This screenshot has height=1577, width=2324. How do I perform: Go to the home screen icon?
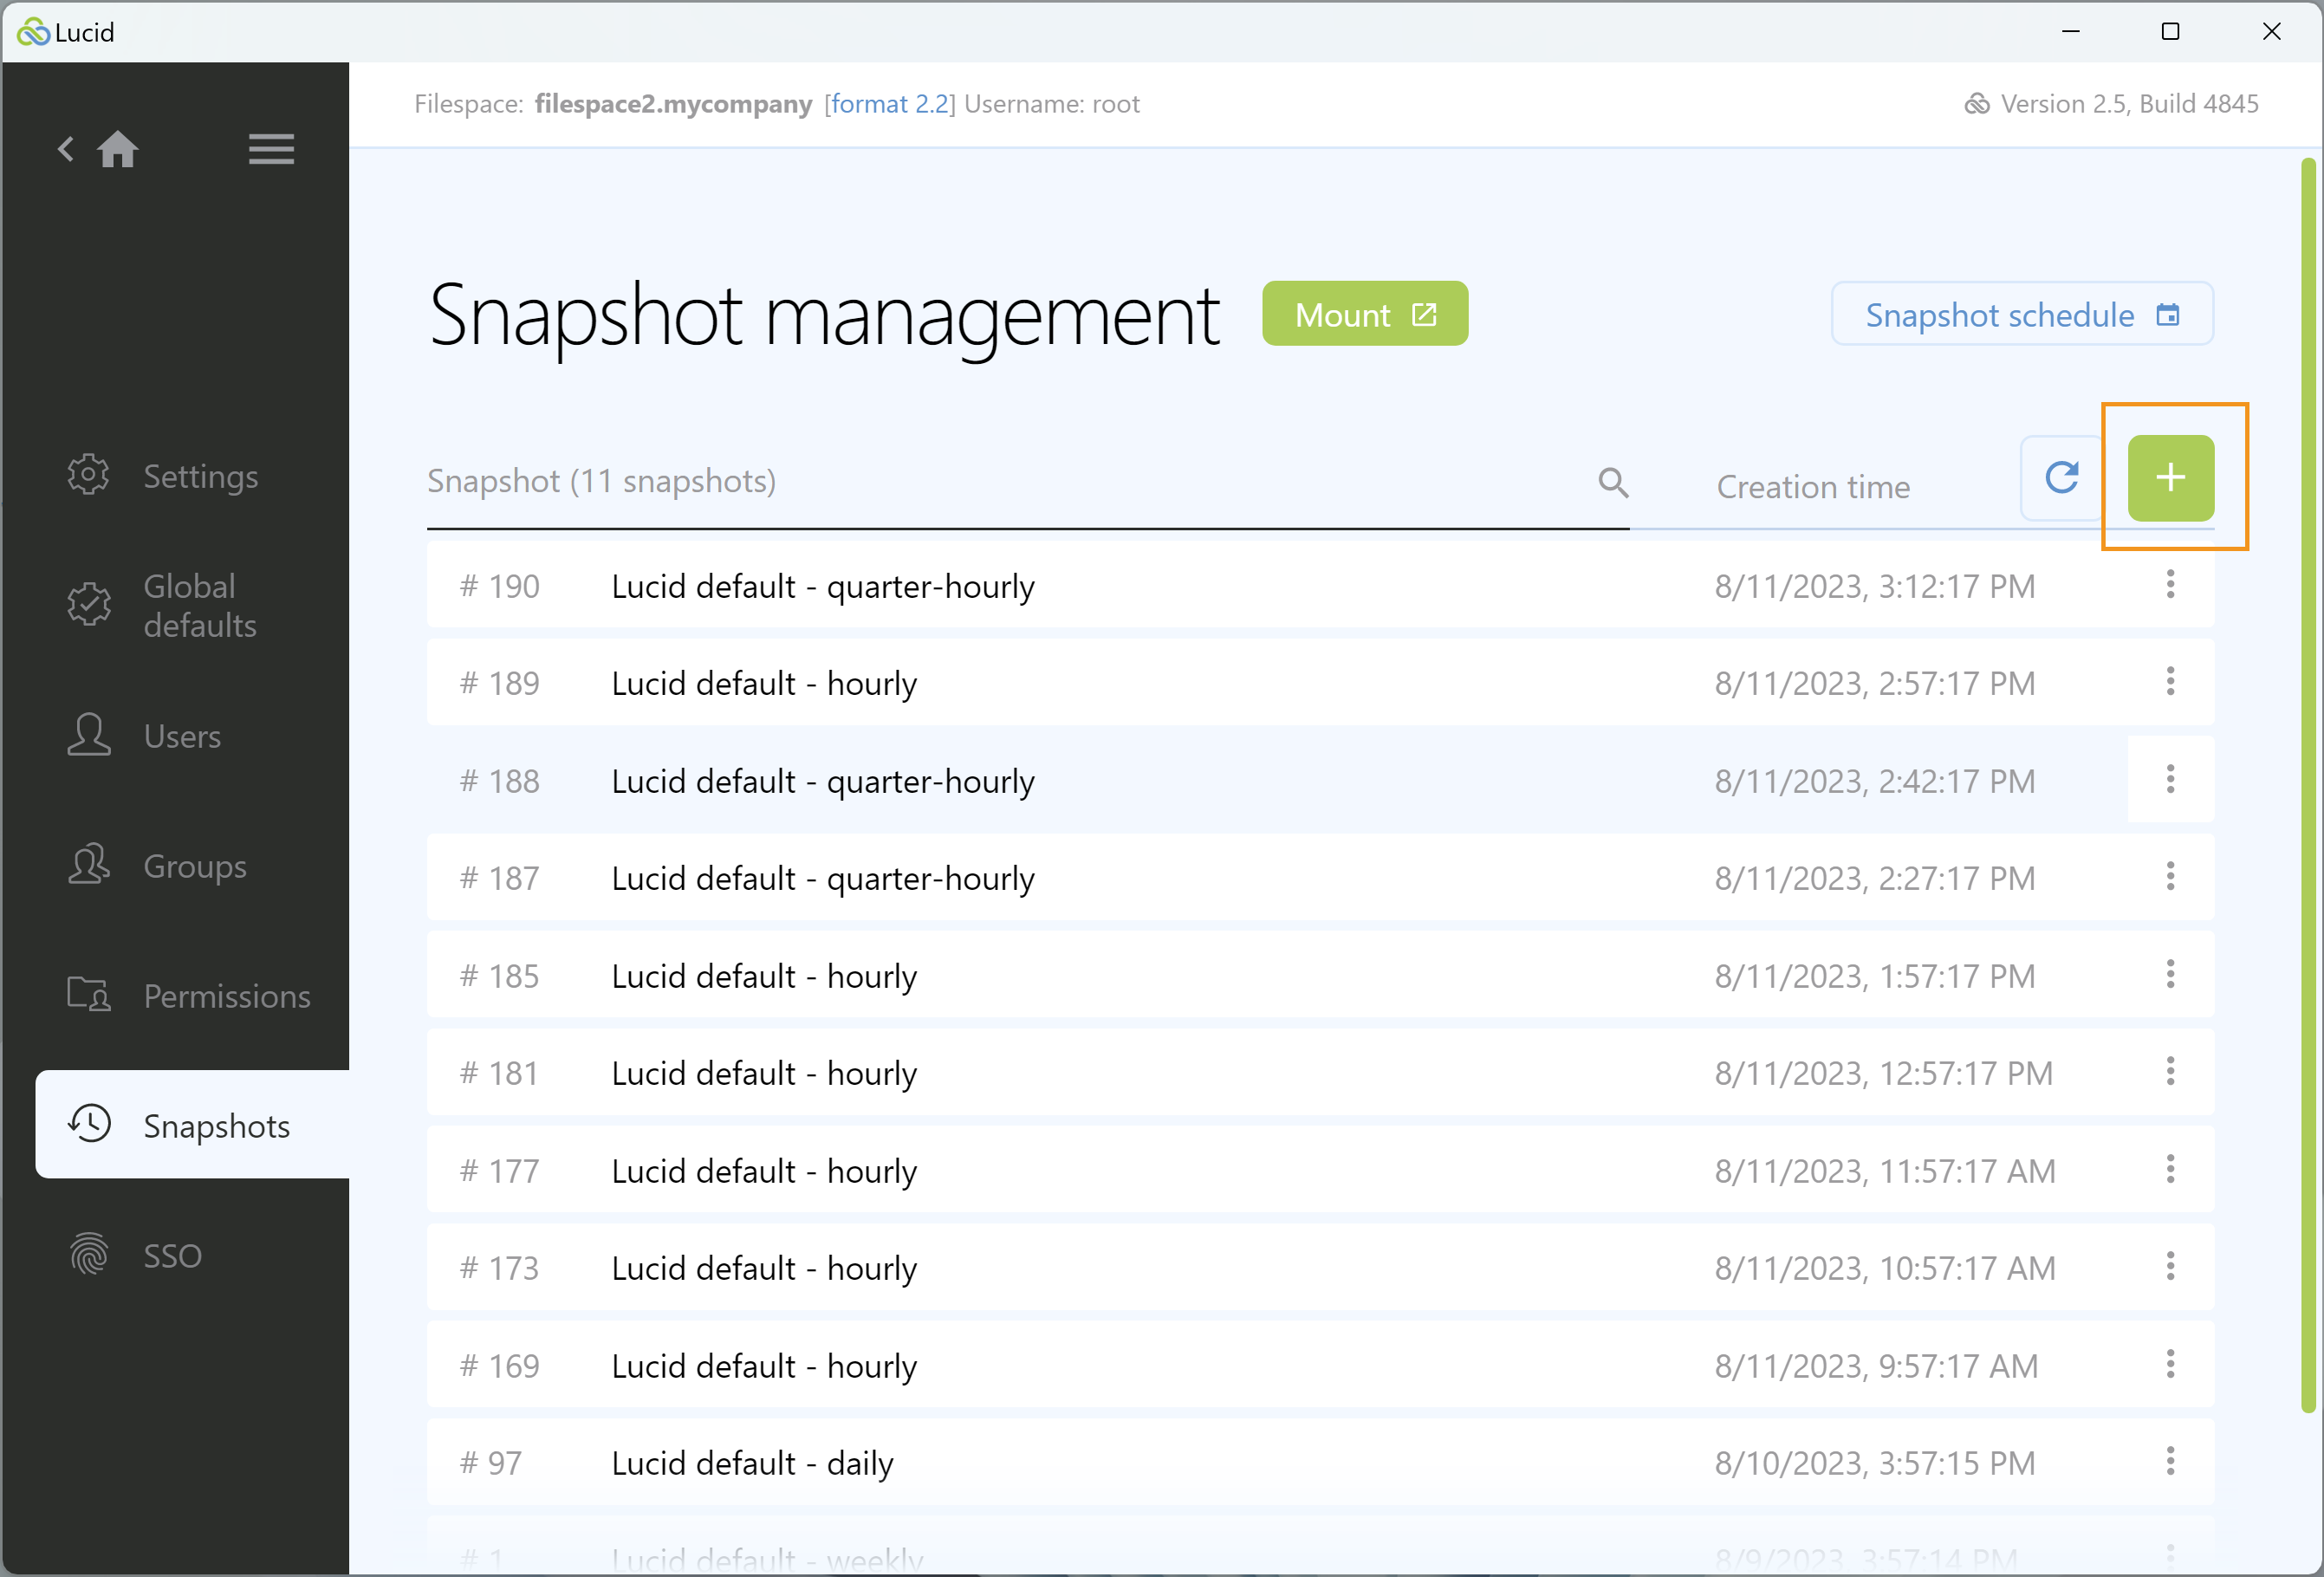click(x=118, y=149)
